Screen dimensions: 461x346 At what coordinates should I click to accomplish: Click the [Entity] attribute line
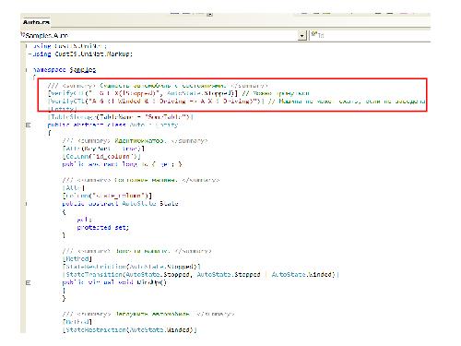click(63, 109)
